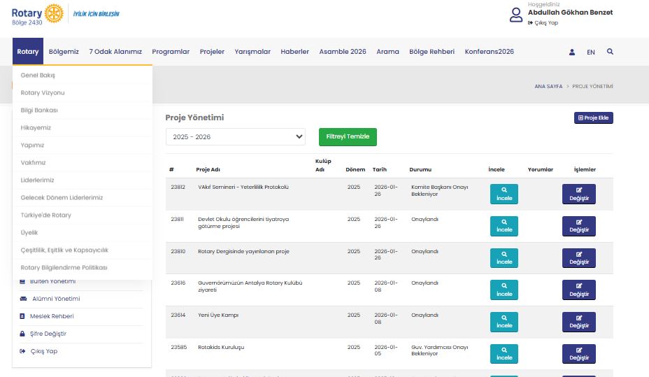
Task: Click the Çıkış Yap sidebar icon
Action: tap(23, 351)
